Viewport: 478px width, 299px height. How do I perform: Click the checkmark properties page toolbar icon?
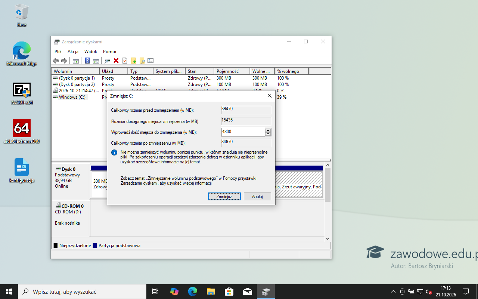click(125, 61)
